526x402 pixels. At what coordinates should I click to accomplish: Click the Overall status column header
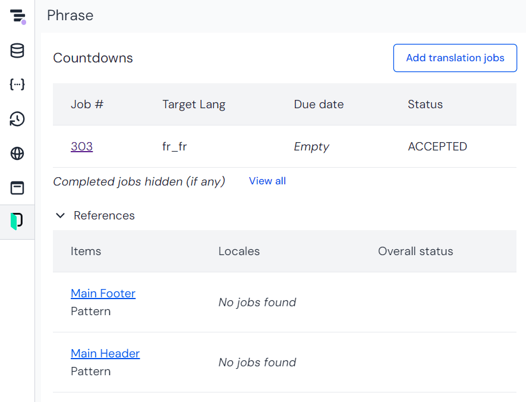(x=415, y=252)
